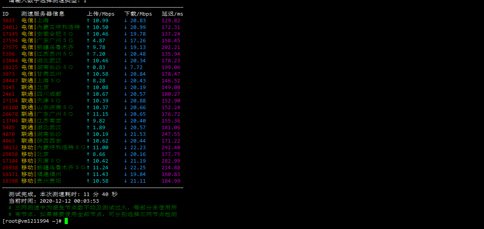This screenshot has width=484, height=229.
Task: Click the 测试完成 elapsed time line
Action: coord(63,194)
